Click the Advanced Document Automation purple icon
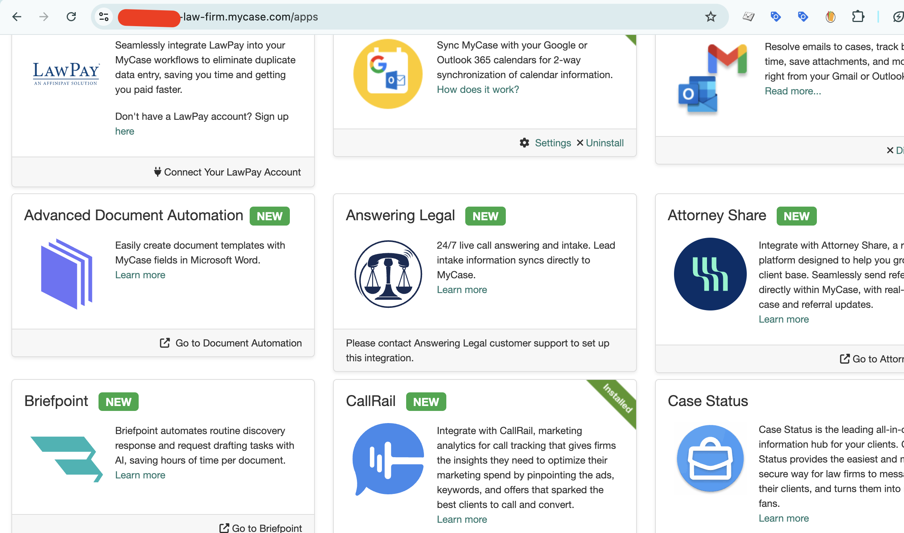This screenshot has height=533, width=904. (67, 274)
